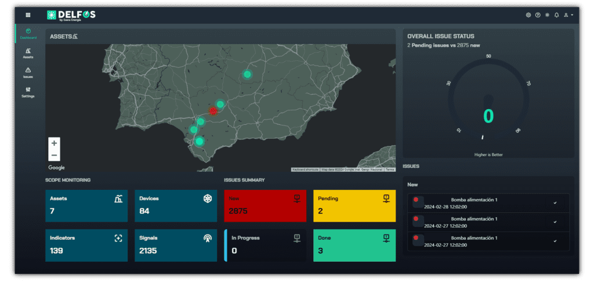The width and height of the screenshot is (594, 281).
Task: Open the green Done issues card
Action: point(354,245)
